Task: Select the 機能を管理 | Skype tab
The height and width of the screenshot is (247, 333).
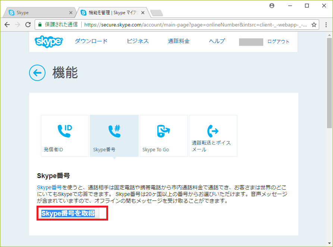Action: (113, 13)
